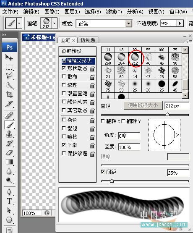
Task: Select the 264 brush tip thumbnail
Action: (121, 59)
